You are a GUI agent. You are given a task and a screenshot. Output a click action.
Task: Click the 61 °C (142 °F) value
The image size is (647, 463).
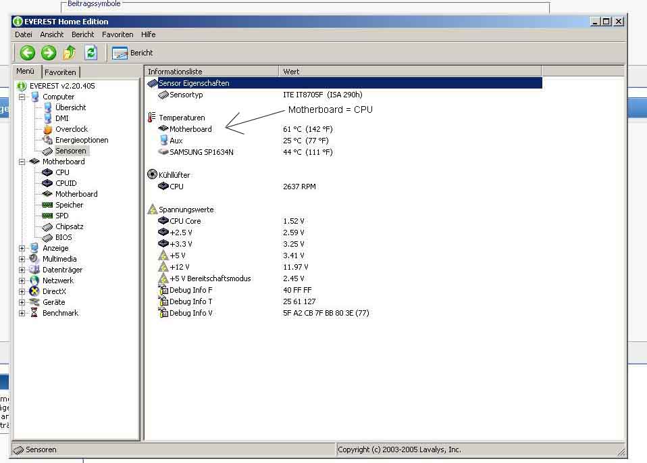point(308,129)
